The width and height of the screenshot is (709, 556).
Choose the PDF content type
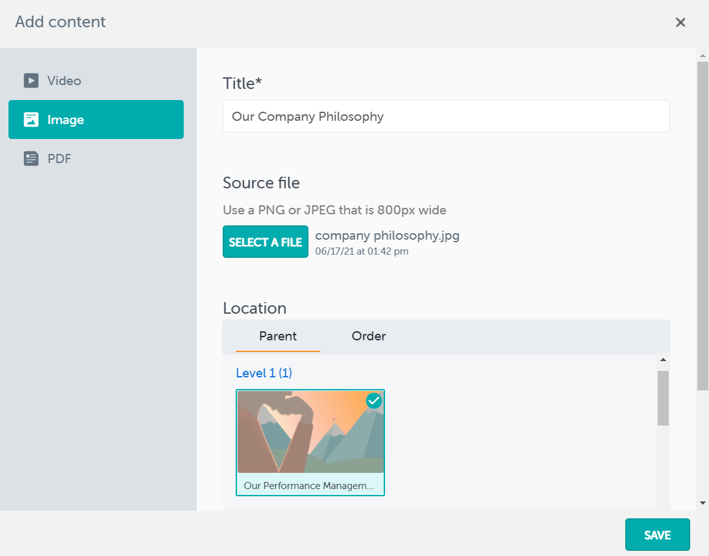(59, 158)
